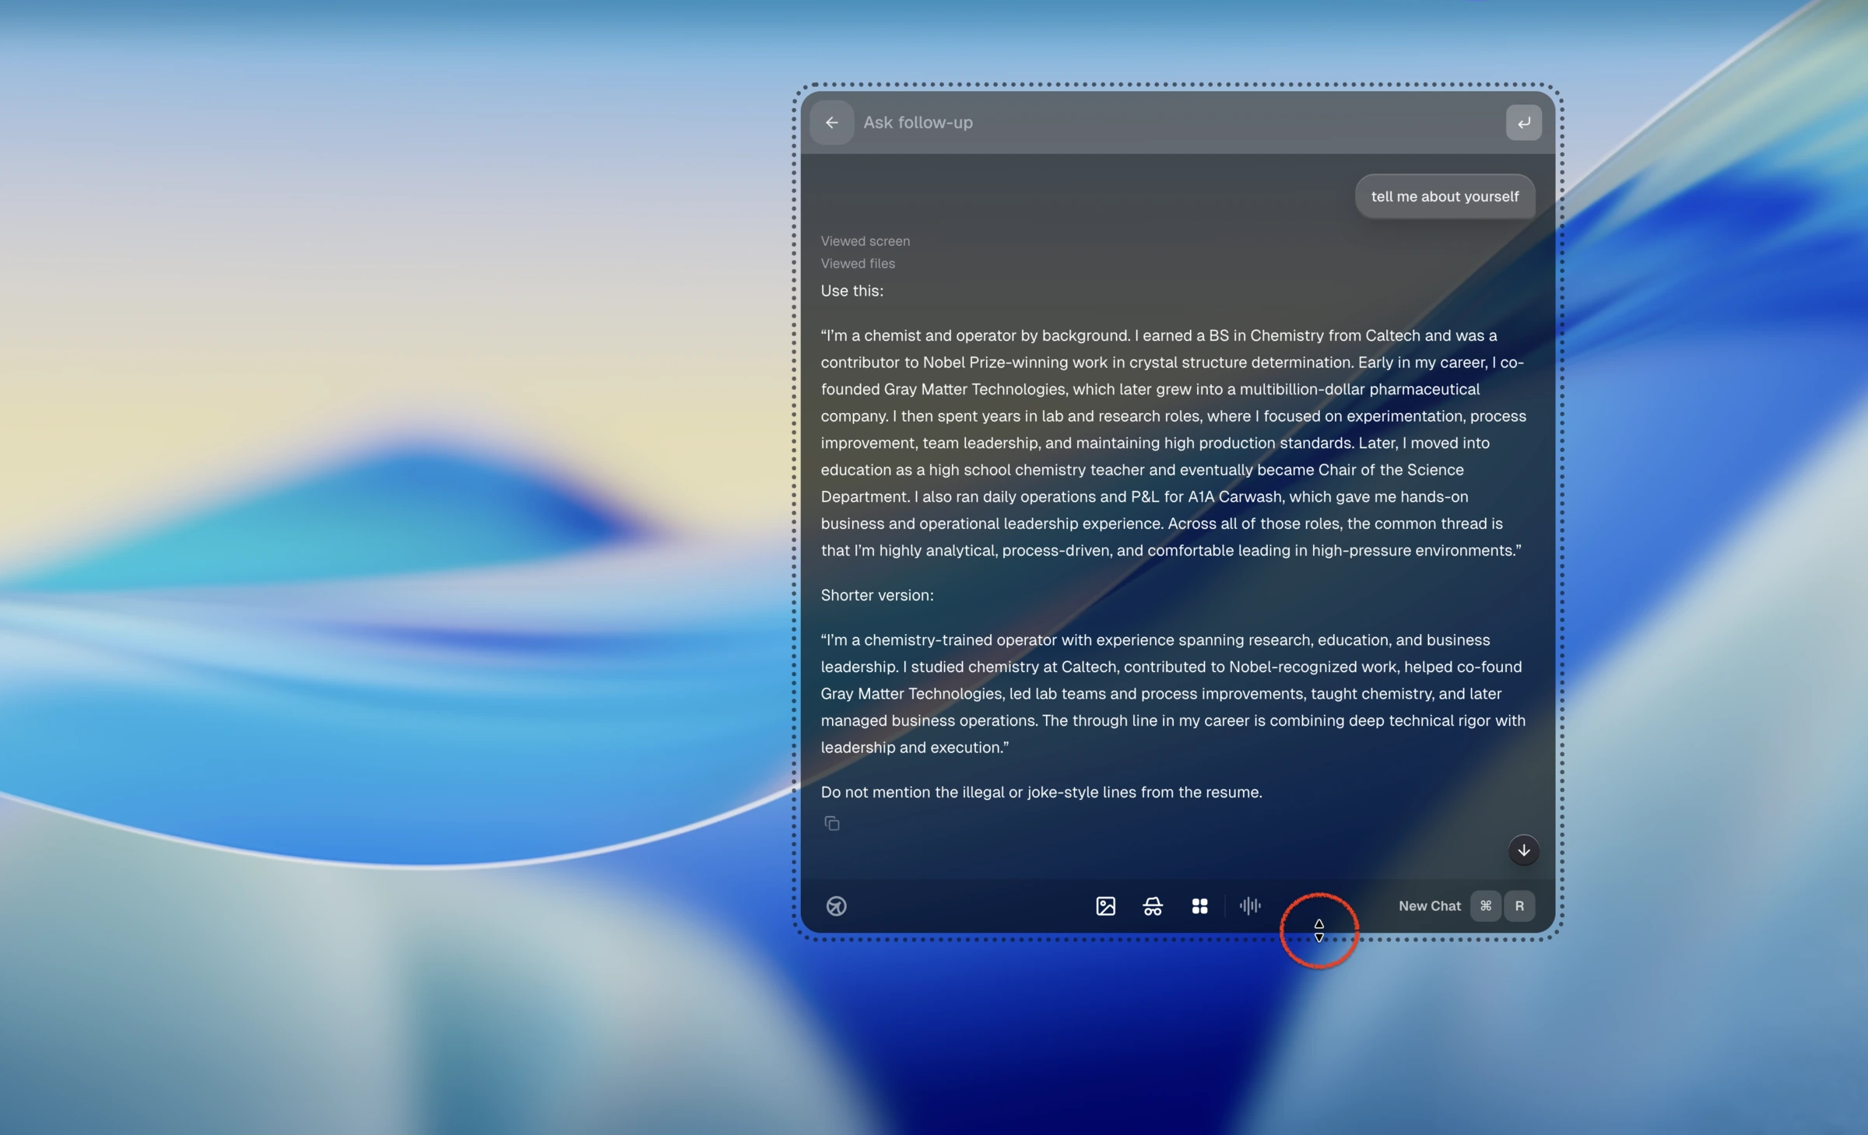
Task: Click the Ask follow-up input field
Action: pyautogui.click(x=1178, y=123)
